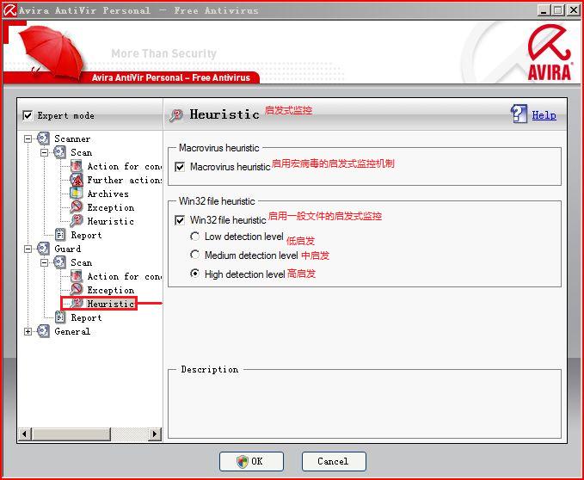Maximize the Avira window
584x480 pixels.
[x=558, y=10]
